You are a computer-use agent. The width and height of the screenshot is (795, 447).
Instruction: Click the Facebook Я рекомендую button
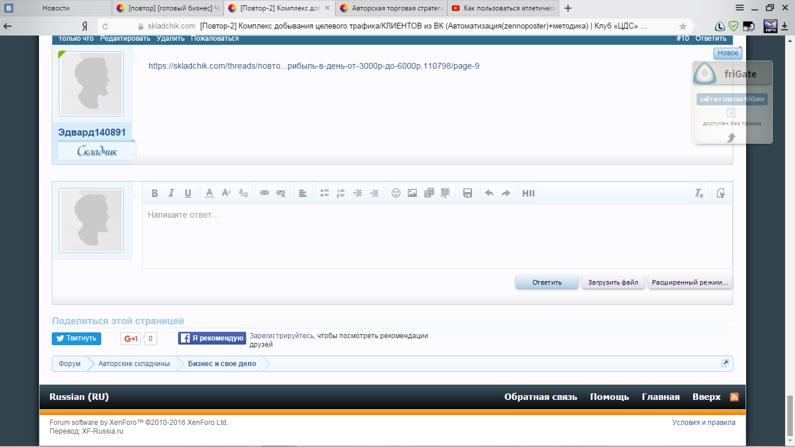point(212,338)
